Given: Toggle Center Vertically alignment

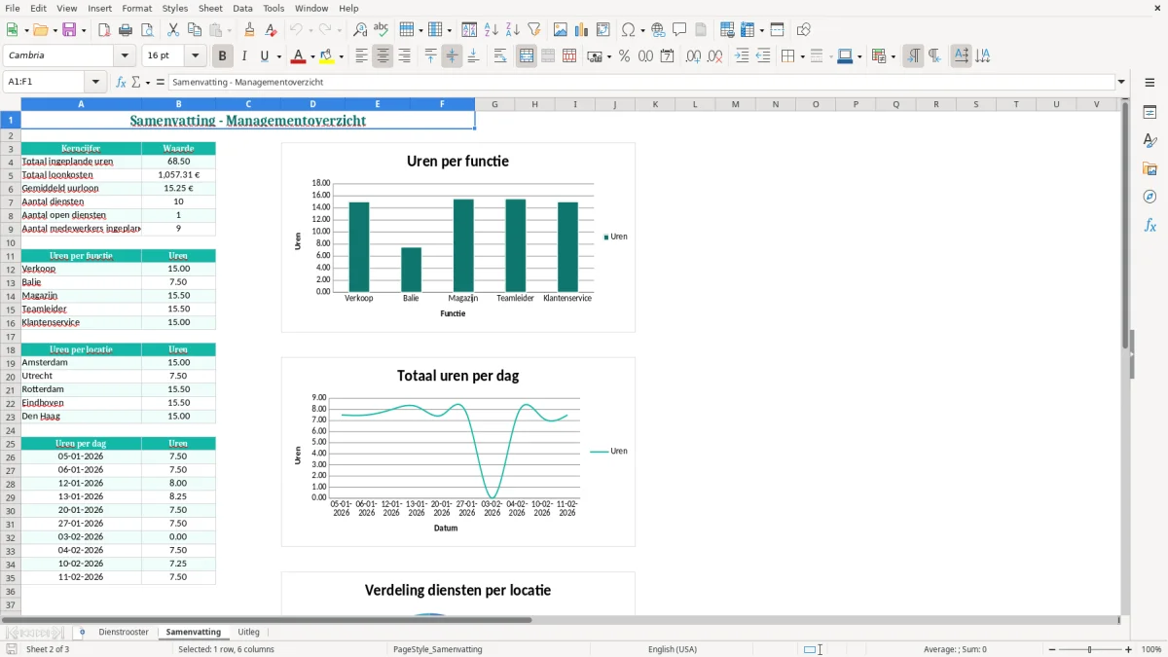Looking at the screenshot, I should pyautogui.click(x=452, y=56).
